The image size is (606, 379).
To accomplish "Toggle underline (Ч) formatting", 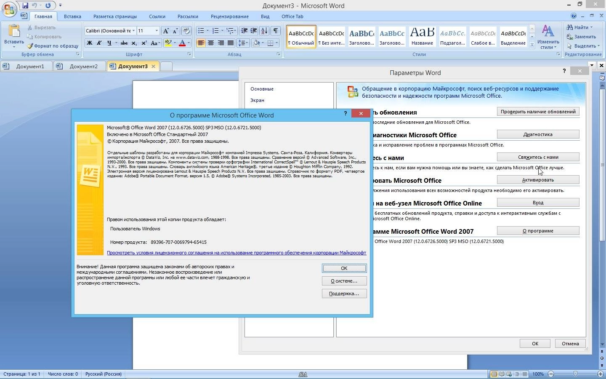I will [x=109, y=43].
